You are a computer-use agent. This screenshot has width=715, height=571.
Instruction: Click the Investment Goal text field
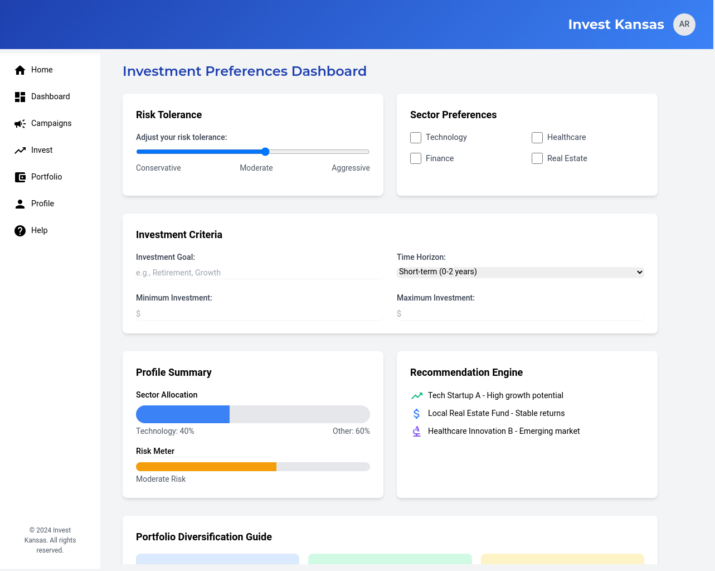[x=259, y=273]
